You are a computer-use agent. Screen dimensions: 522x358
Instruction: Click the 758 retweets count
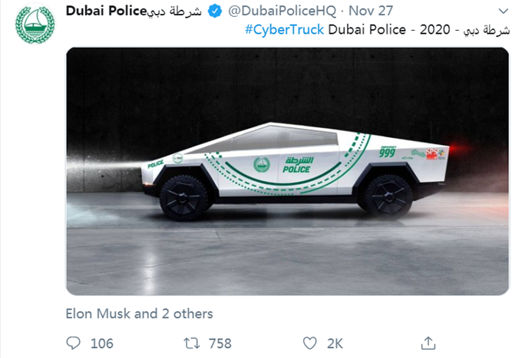tap(220, 343)
